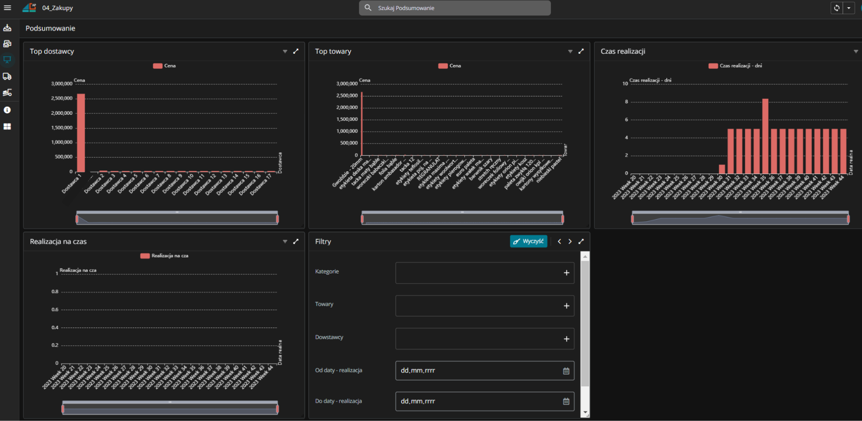Toggle Czas realizacji - dni legend series
Image resolution: width=862 pixels, height=421 pixels.
735,66
